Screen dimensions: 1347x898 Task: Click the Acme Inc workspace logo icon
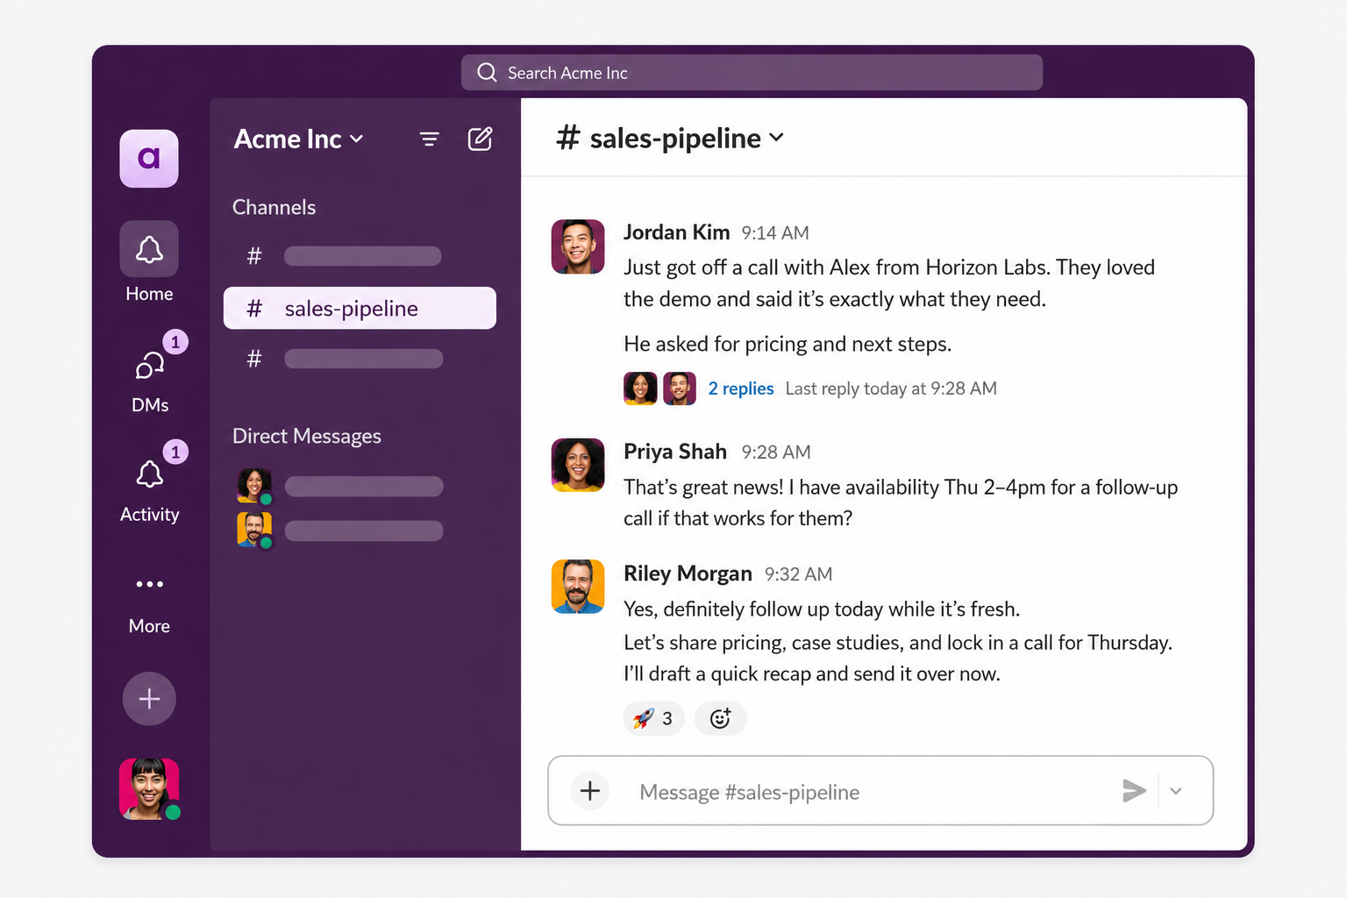click(x=149, y=159)
